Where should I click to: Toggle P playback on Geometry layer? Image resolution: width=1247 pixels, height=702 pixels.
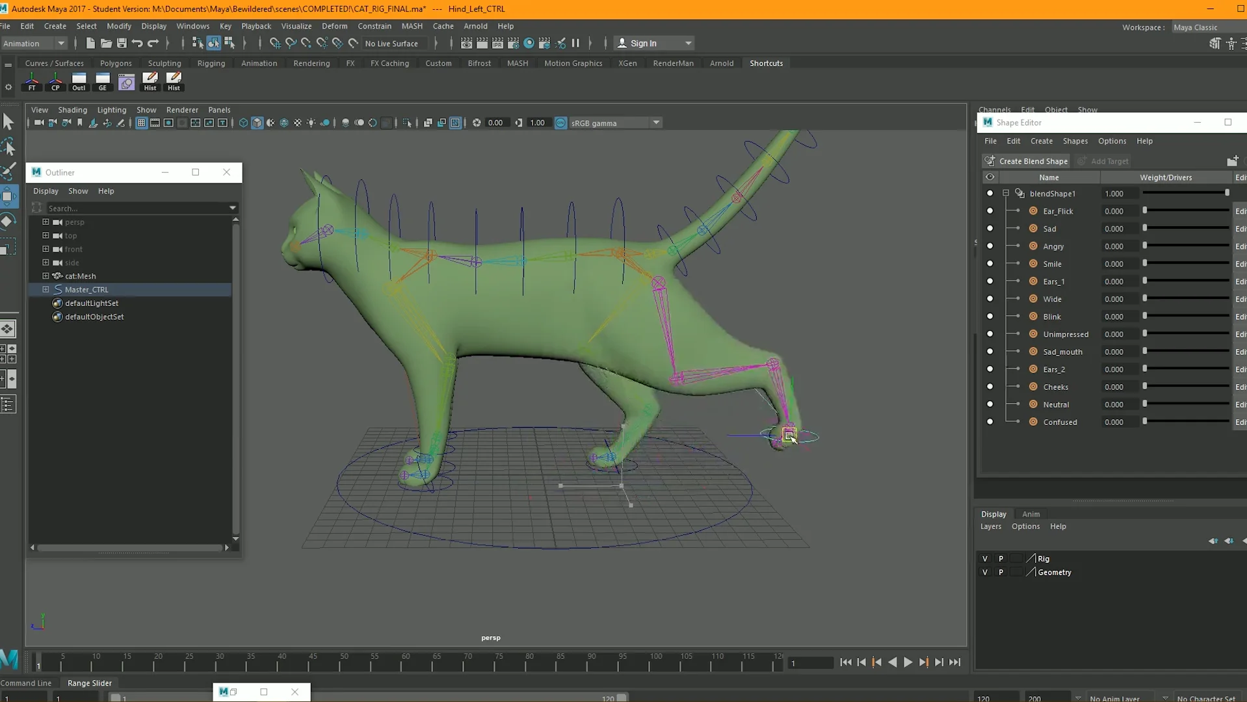click(x=1001, y=573)
